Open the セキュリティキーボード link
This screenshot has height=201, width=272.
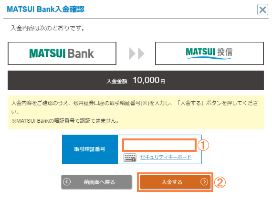[x=166, y=157]
